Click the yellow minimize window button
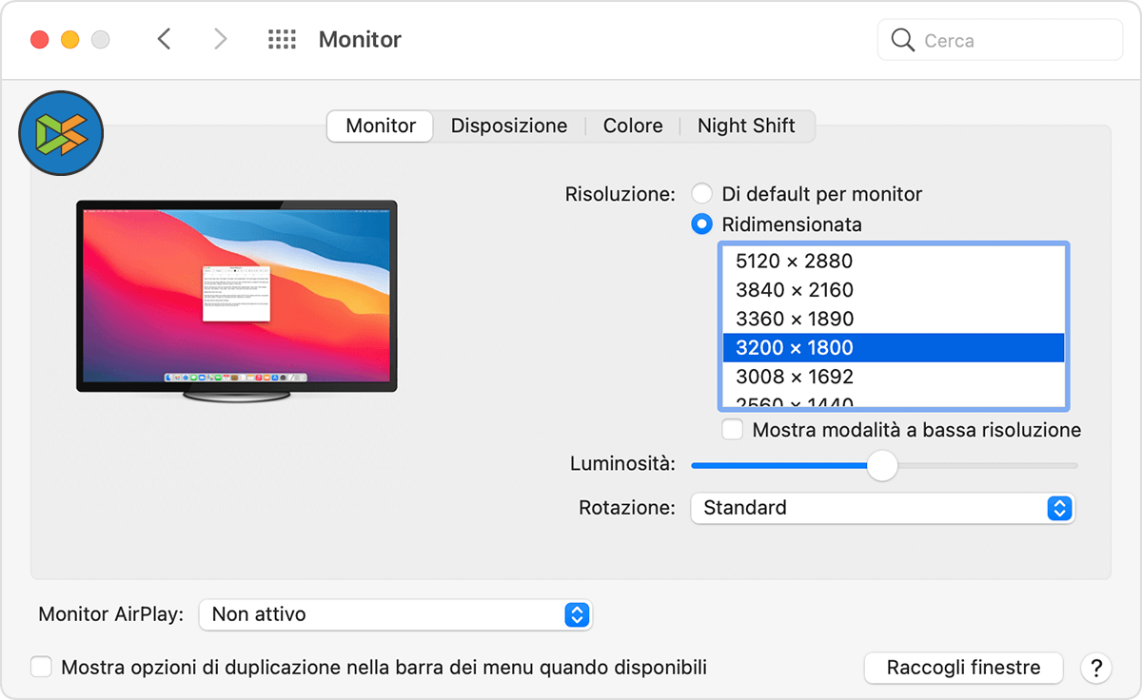 pos(69,40)
